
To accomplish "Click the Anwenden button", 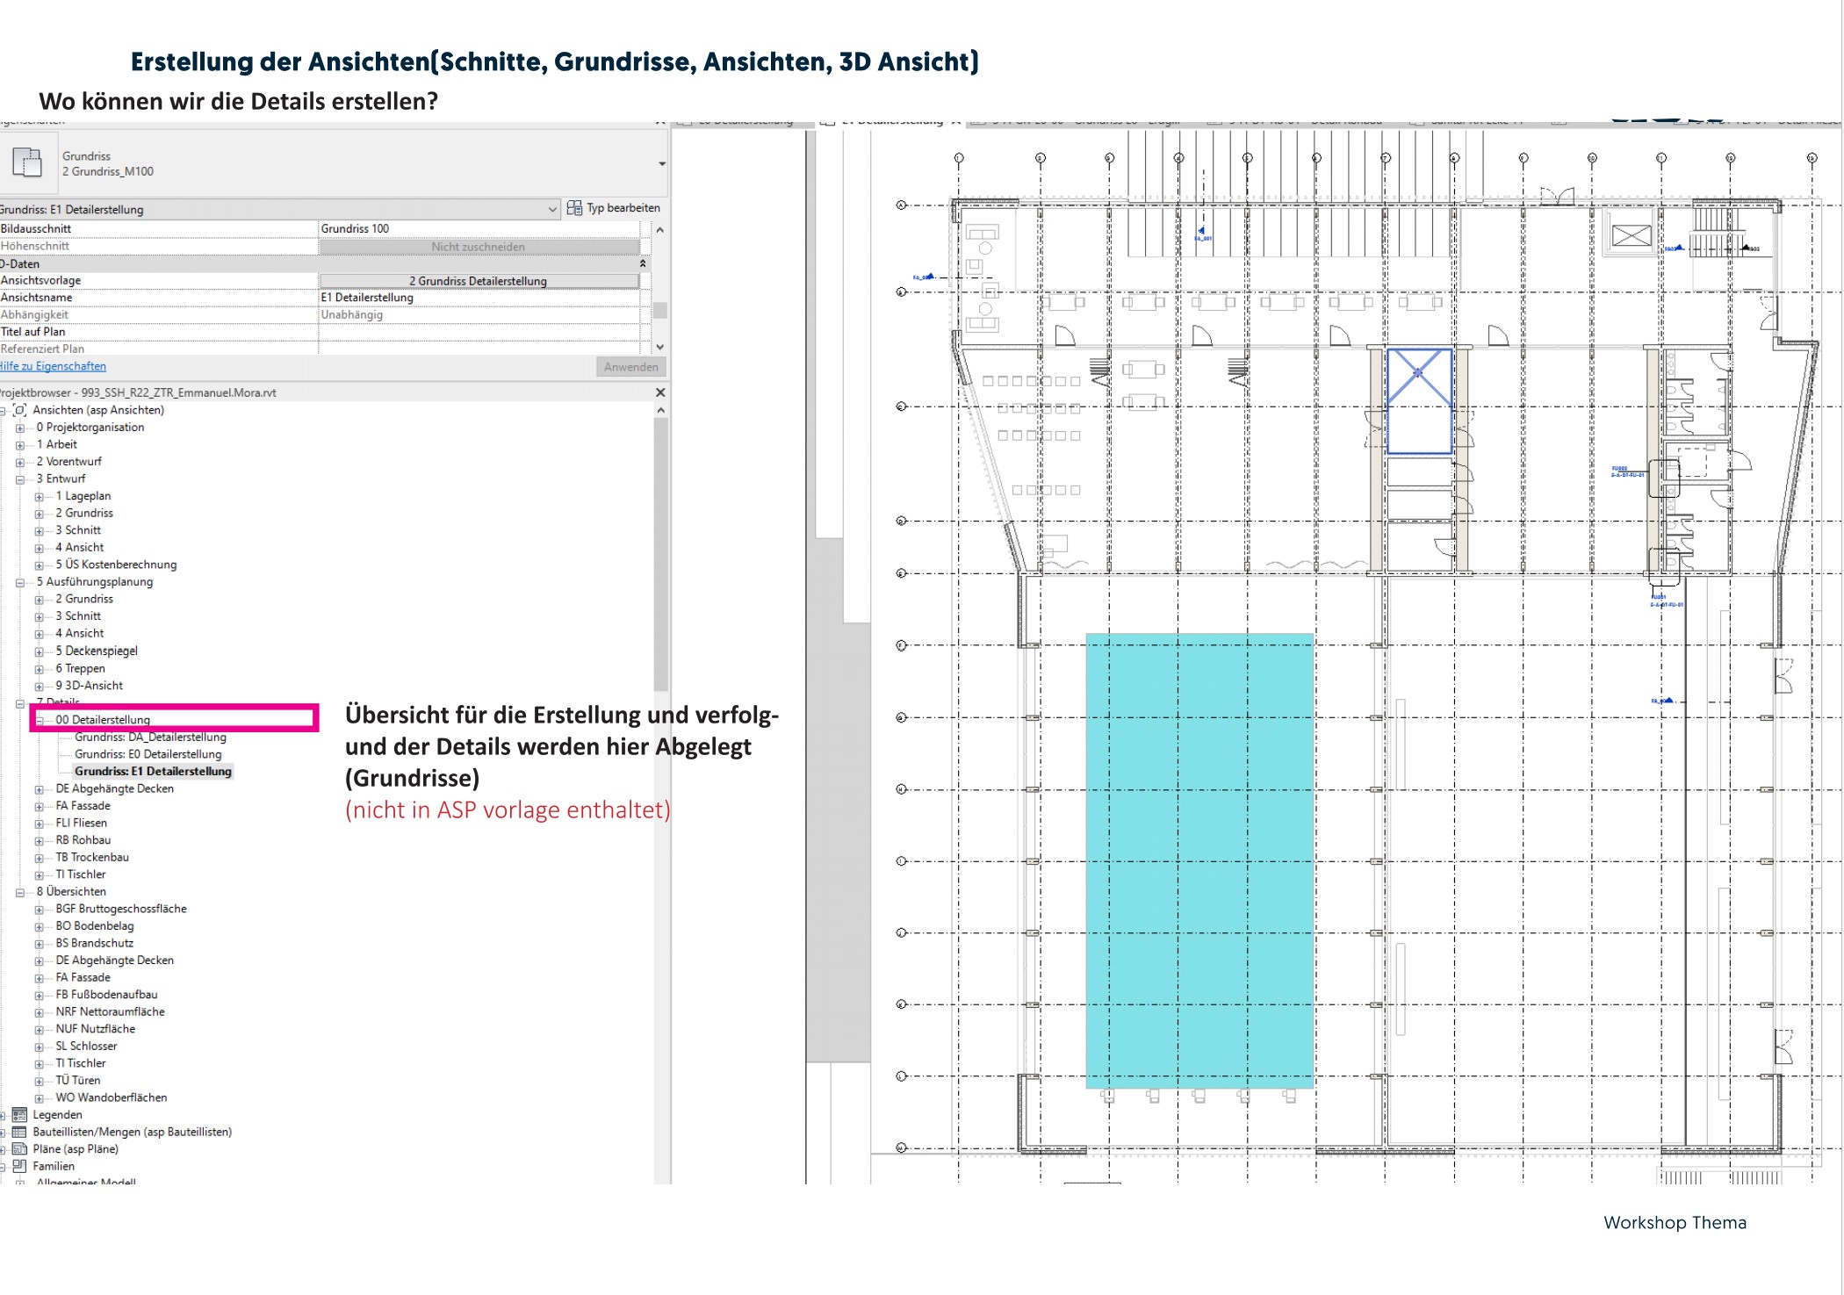I will (x=630, y=367).
